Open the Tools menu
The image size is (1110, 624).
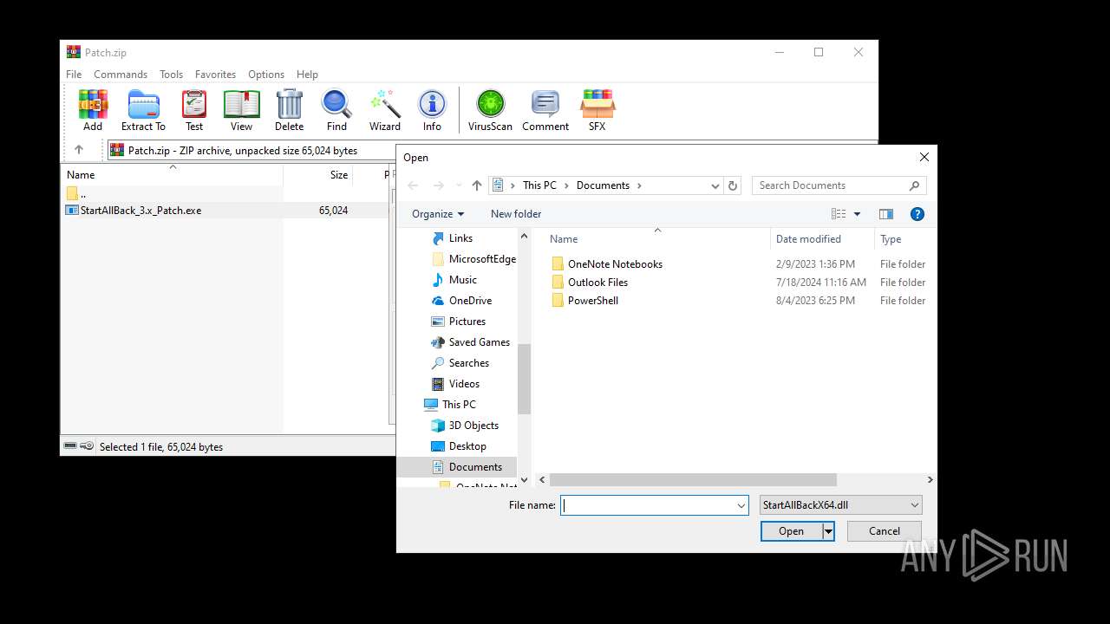171,75
